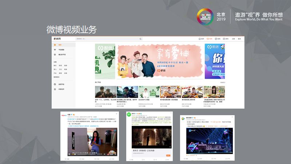
Task: Select the orange flame icon in the left sidebar
Action: coord(55,45)
